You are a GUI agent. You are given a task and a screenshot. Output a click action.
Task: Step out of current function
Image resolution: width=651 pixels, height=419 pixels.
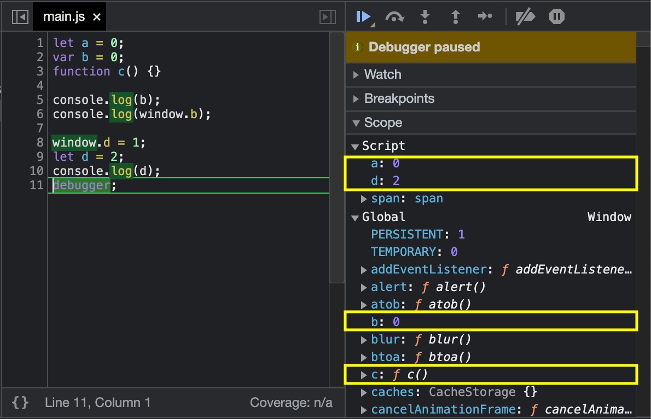click(456, 16)
